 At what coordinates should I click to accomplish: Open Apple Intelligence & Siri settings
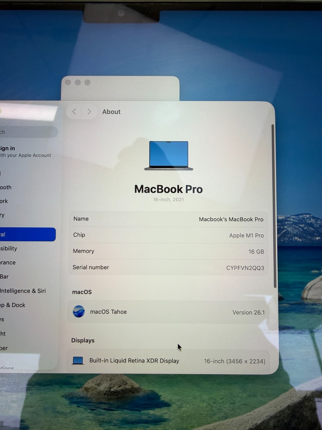click(23, 291)
